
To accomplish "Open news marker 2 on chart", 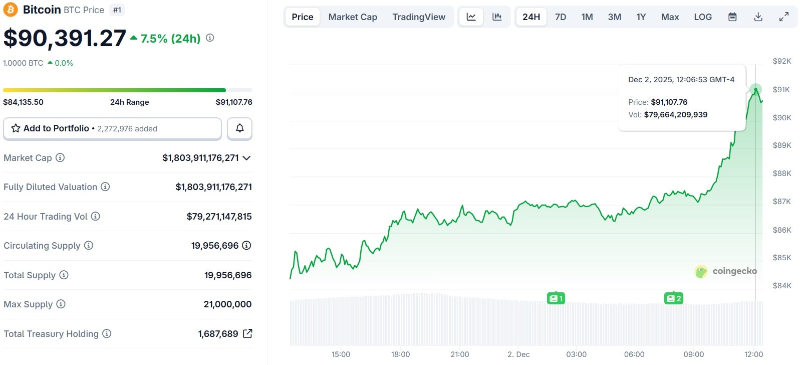I will (x=674, y=298).
